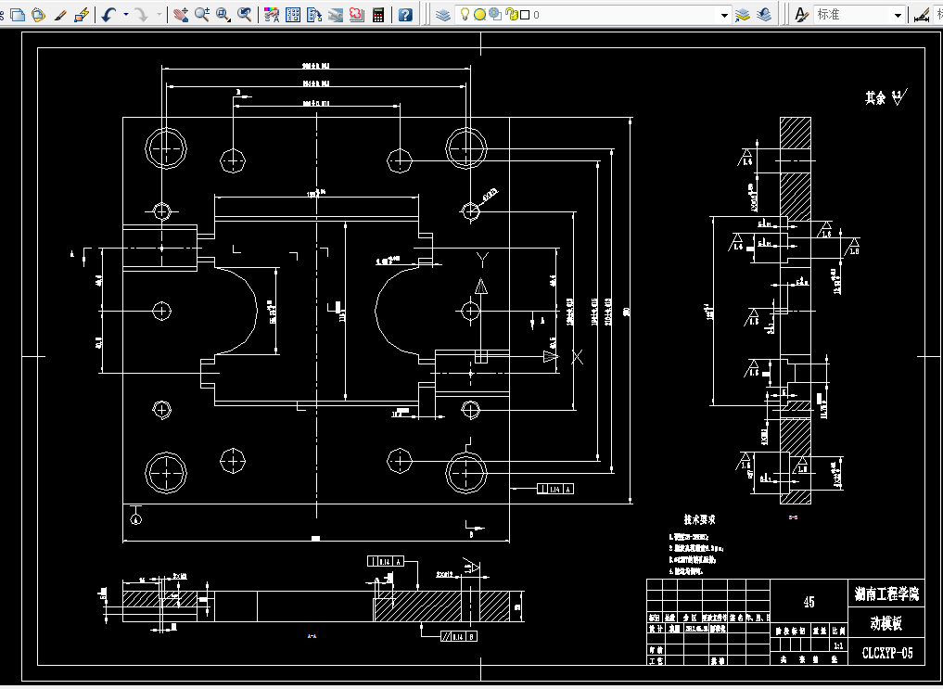Open the Markup Set Manager icon

(x=357, y=15)
